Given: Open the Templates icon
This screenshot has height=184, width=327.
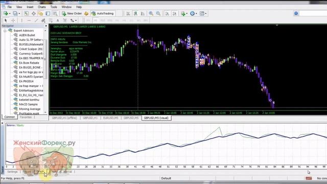Looking at the screenshot, I should tap(202, 14).
